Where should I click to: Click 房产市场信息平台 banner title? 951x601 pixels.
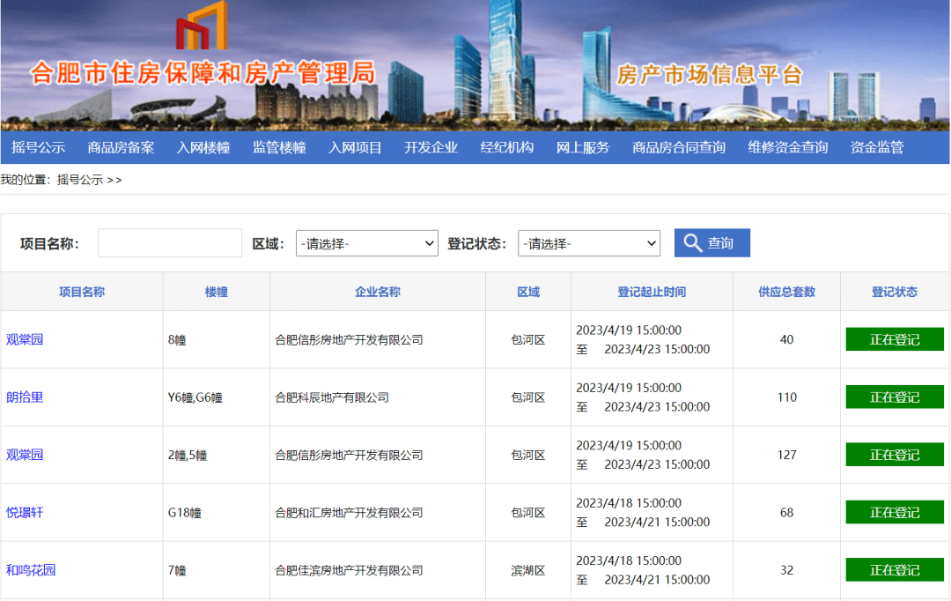pos(710,75)
